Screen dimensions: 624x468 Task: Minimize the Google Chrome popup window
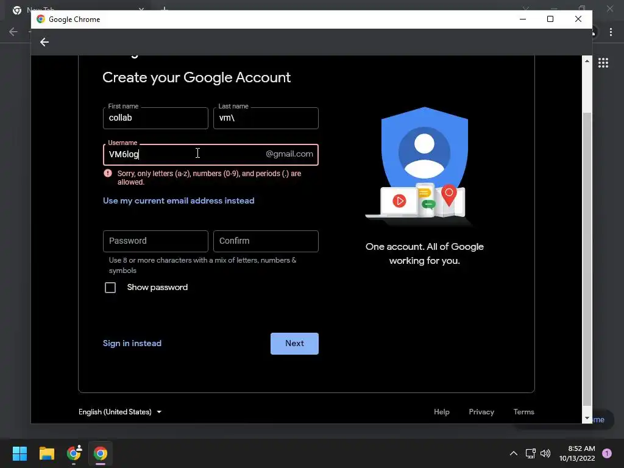523,19
